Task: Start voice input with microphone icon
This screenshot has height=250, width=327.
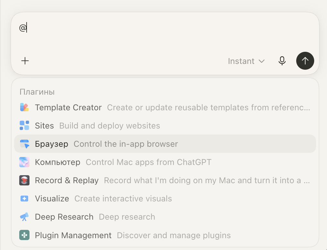Action: point(282,61)
